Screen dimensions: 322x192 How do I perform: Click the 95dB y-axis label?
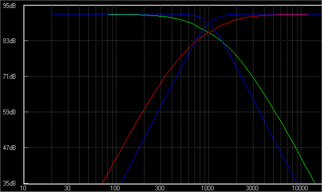9,6
